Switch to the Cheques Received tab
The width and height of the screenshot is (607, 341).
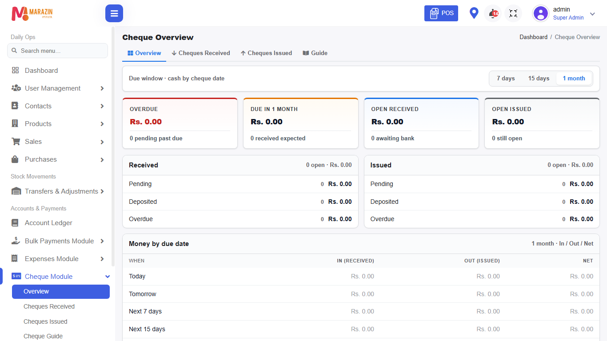(x=201, y=53)
